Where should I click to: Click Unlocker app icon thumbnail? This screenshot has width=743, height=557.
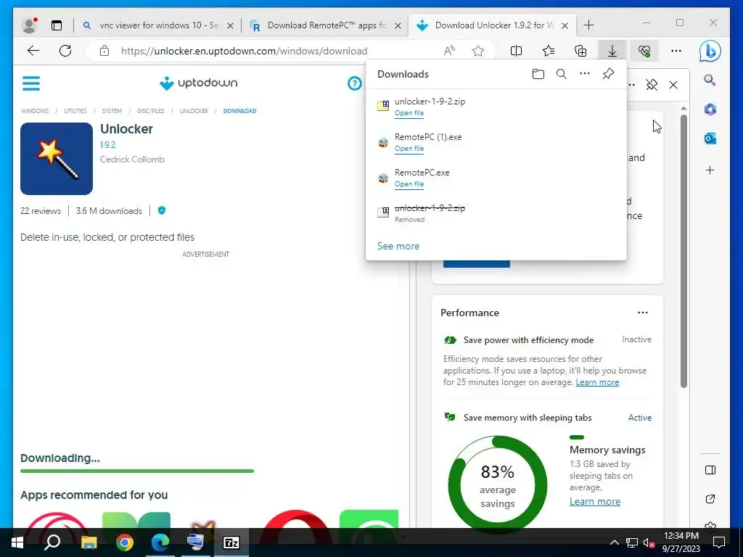[57, 159]
